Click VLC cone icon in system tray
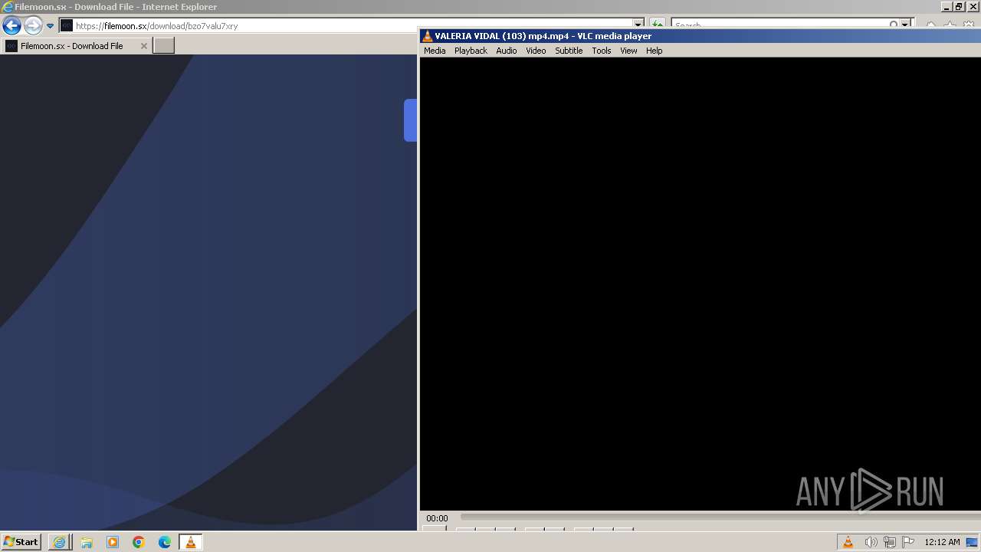The height and width of the screenshot is (552, 981). 848,542
